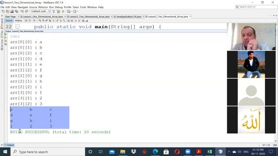Open the dropdown arrow next to Run
Image resolution: width=278 pixels, height=156 pixels.
(66, 11)
